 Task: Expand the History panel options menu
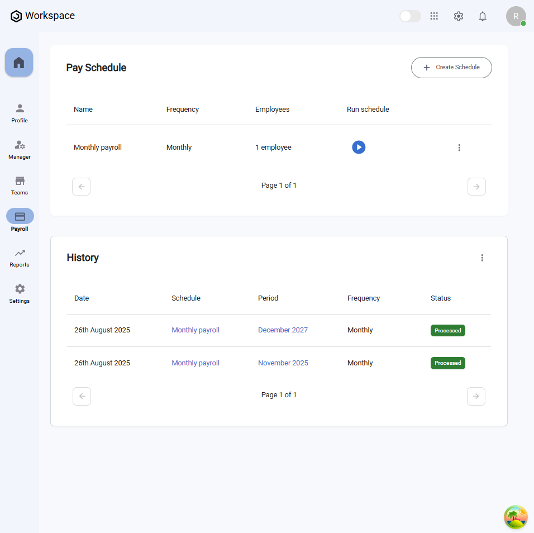[x=482, y=258]
